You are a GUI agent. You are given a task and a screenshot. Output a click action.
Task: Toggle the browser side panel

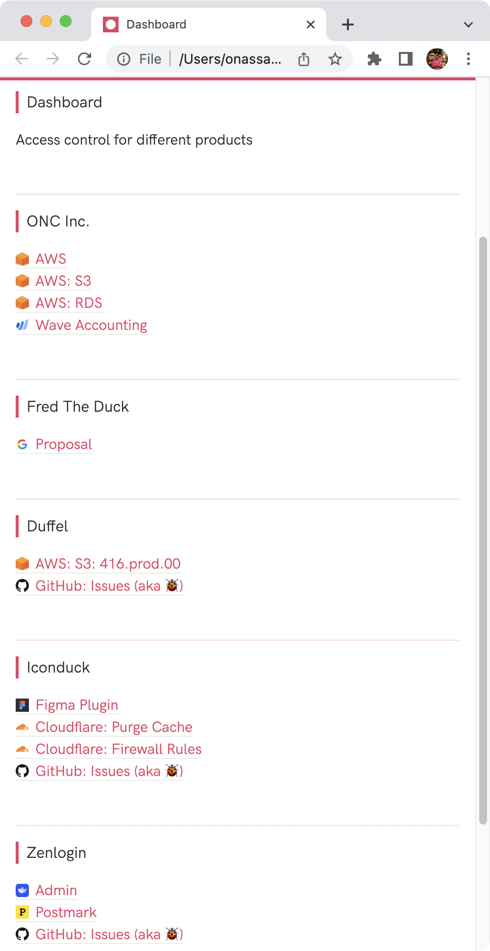tap(406, 59)
